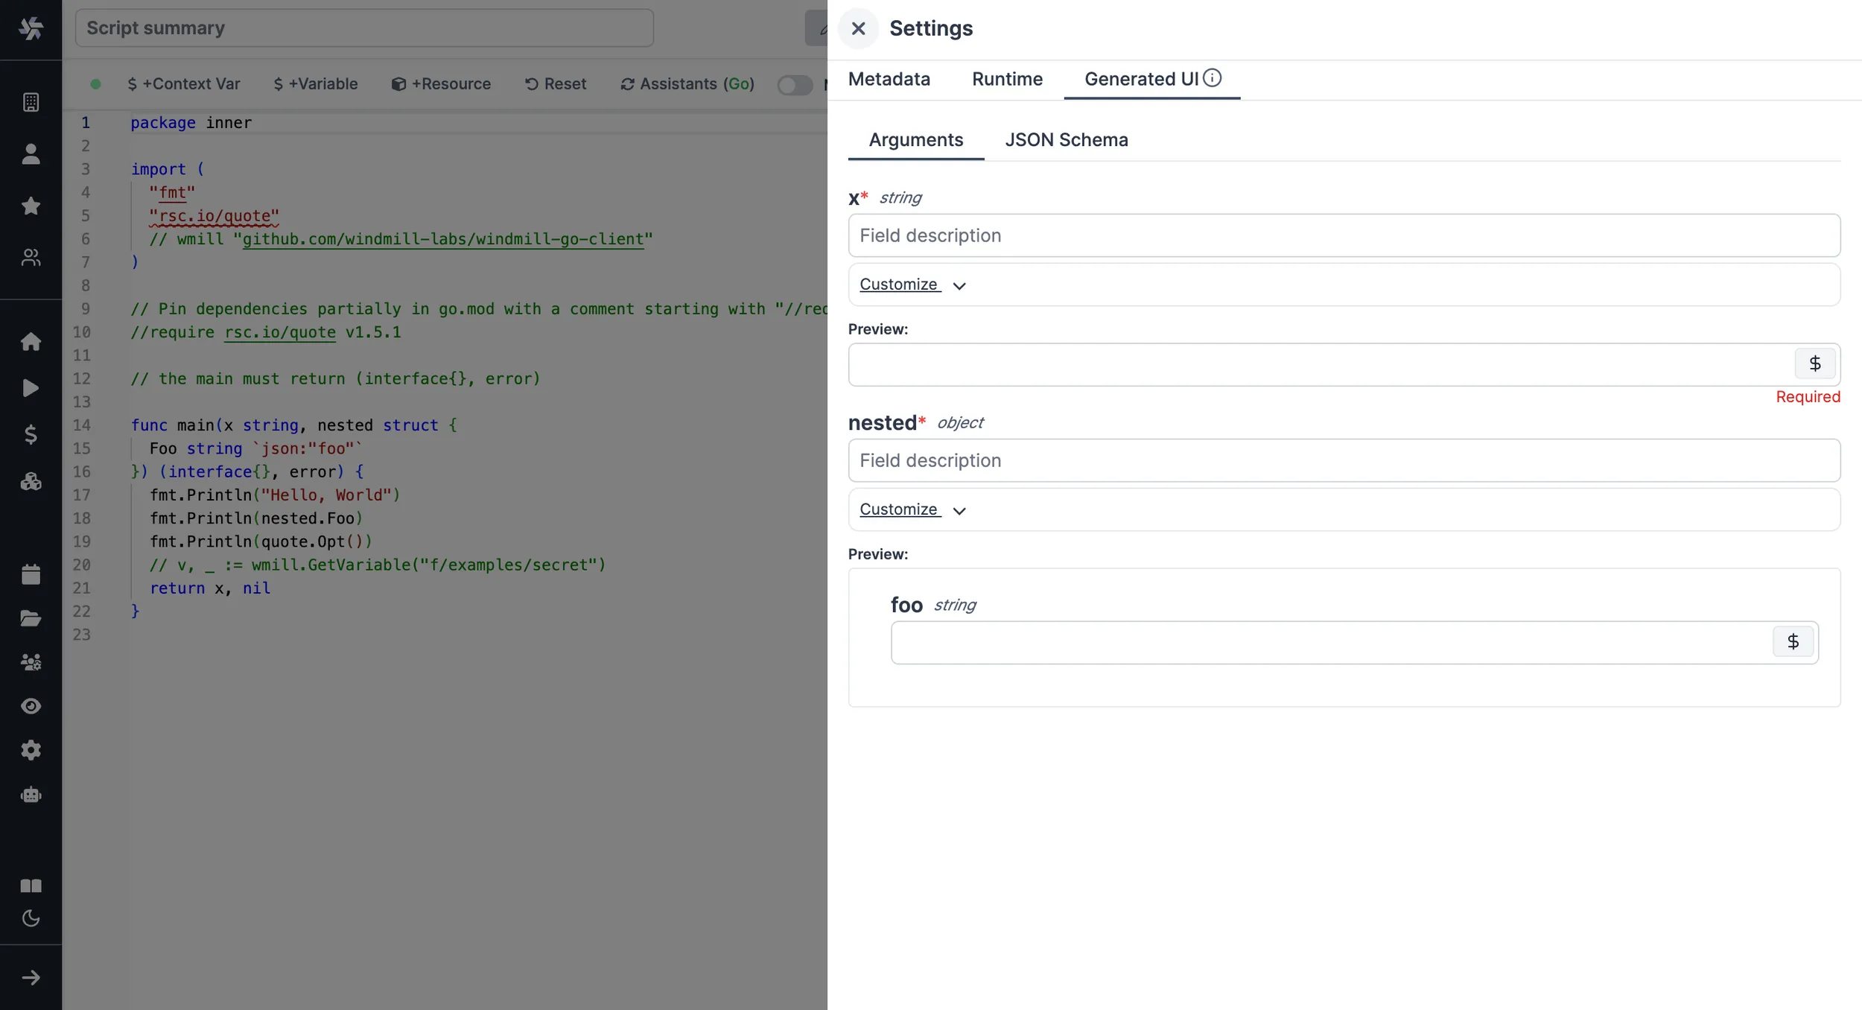Click Reset in the editor toolbar
The width and height of the screenshot is (1862, 1010).
point(556,84)
